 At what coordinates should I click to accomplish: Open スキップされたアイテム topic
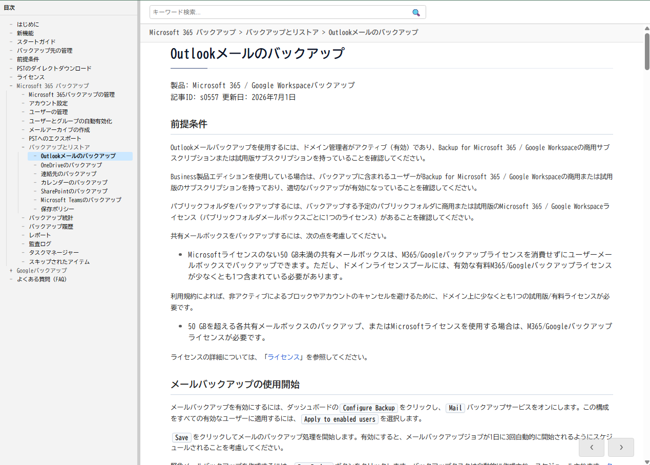click(x=59, y=262)
